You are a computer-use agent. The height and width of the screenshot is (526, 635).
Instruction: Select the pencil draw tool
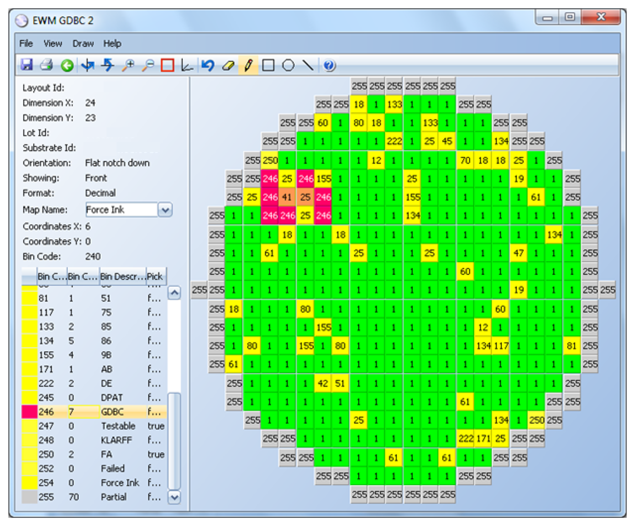click(x=248, y=65)
